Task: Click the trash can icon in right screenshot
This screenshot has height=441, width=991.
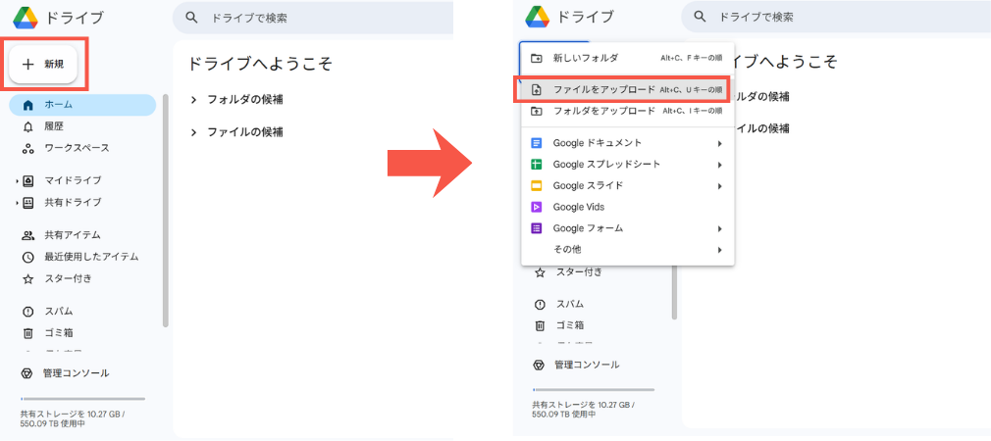Action: click(539, 326)
